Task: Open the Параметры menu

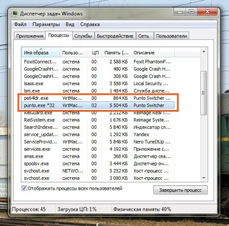Action: coord(46,24)
